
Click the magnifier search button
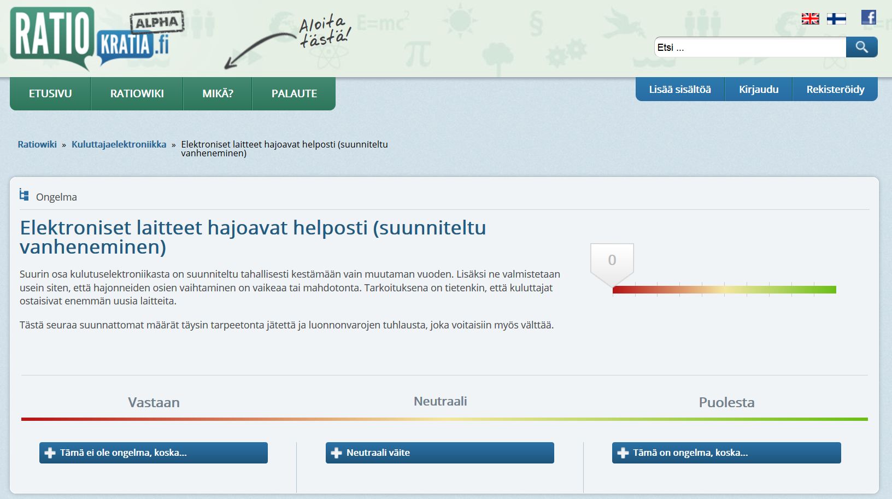point(861,47)
